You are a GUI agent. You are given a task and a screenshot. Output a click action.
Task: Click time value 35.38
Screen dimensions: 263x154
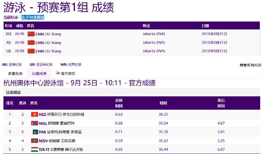163,132
